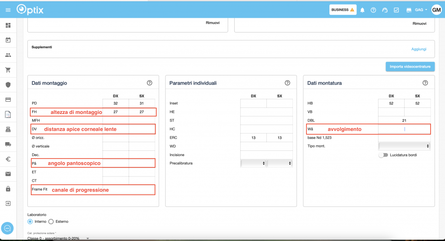Open help for Dati montaggio panel
Screen dimensions: 445x241
[149, 83]
